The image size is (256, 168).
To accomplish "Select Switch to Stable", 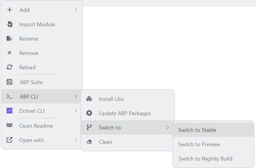I will pyautogui.click(x=197, y=130).
